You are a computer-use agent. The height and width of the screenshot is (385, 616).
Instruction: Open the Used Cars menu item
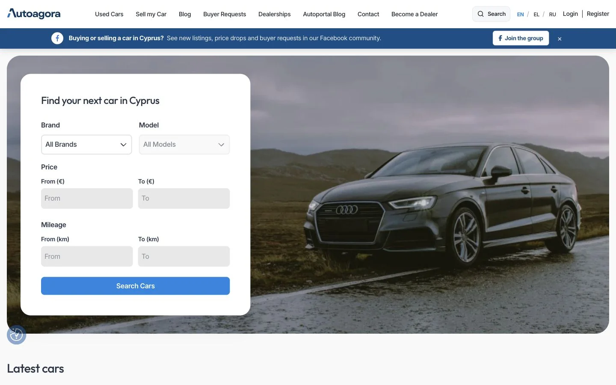(x=109, y=14)
